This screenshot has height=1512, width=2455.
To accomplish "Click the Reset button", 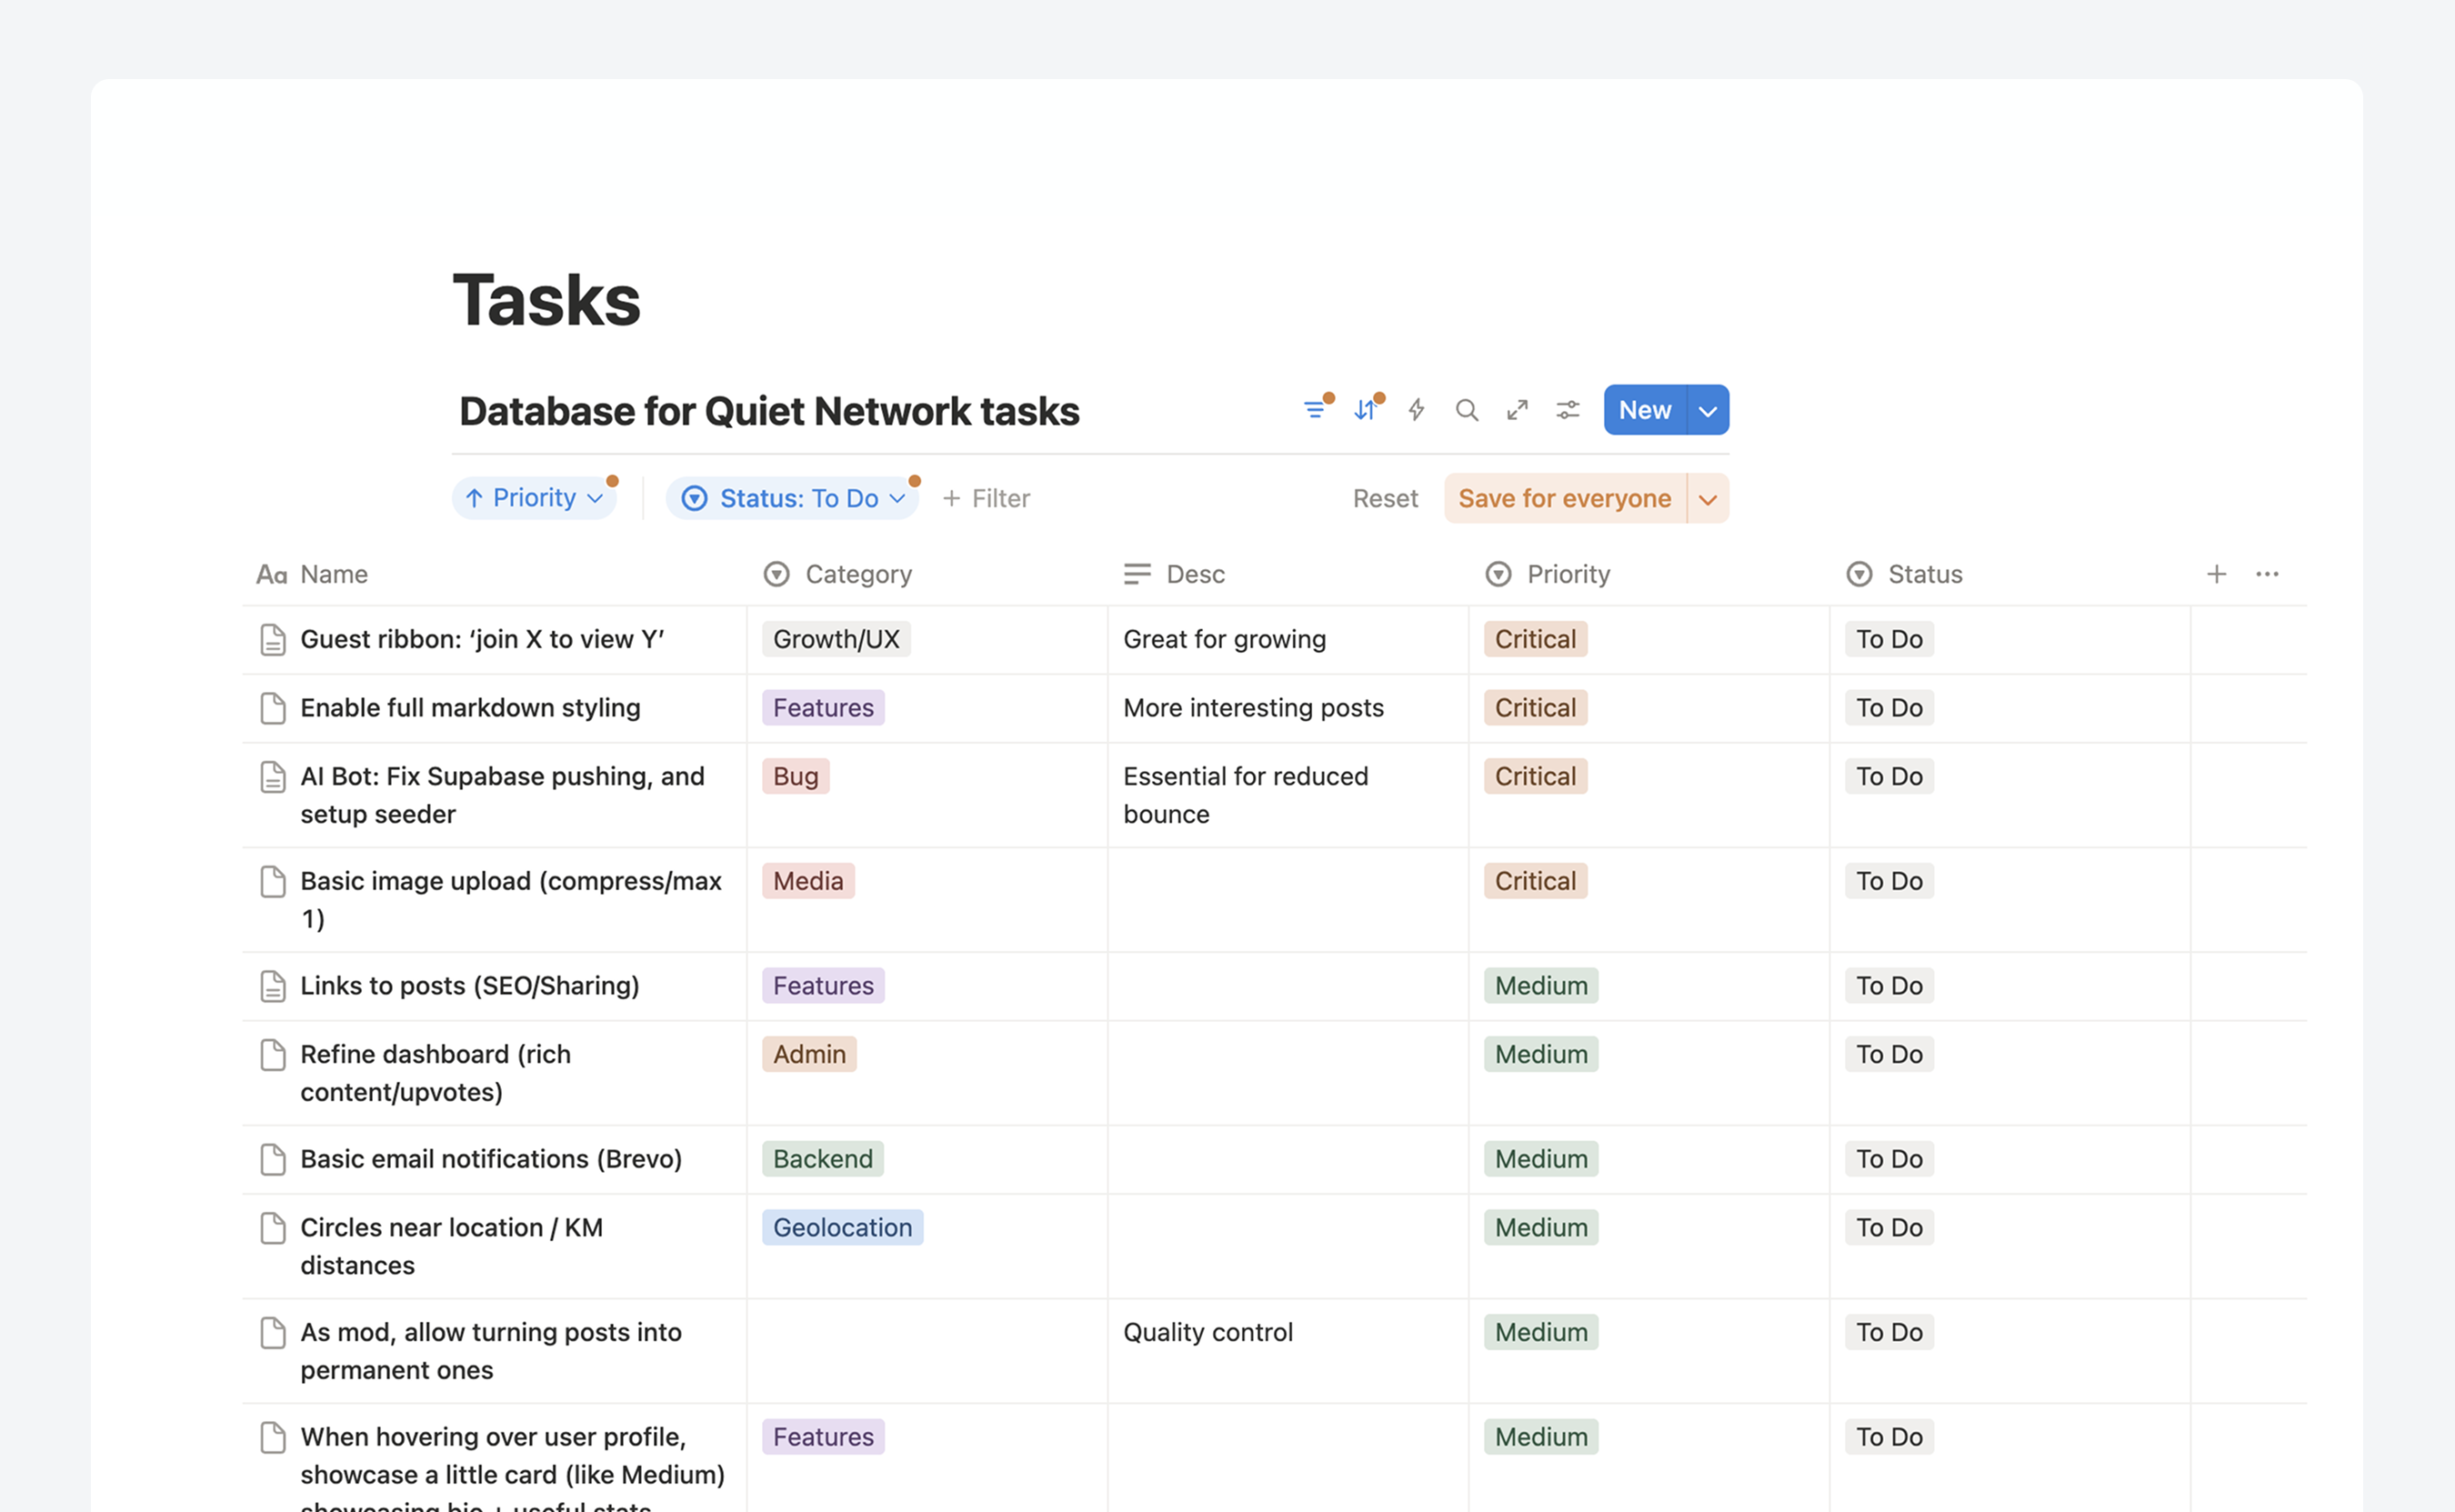I will 1385,498.
